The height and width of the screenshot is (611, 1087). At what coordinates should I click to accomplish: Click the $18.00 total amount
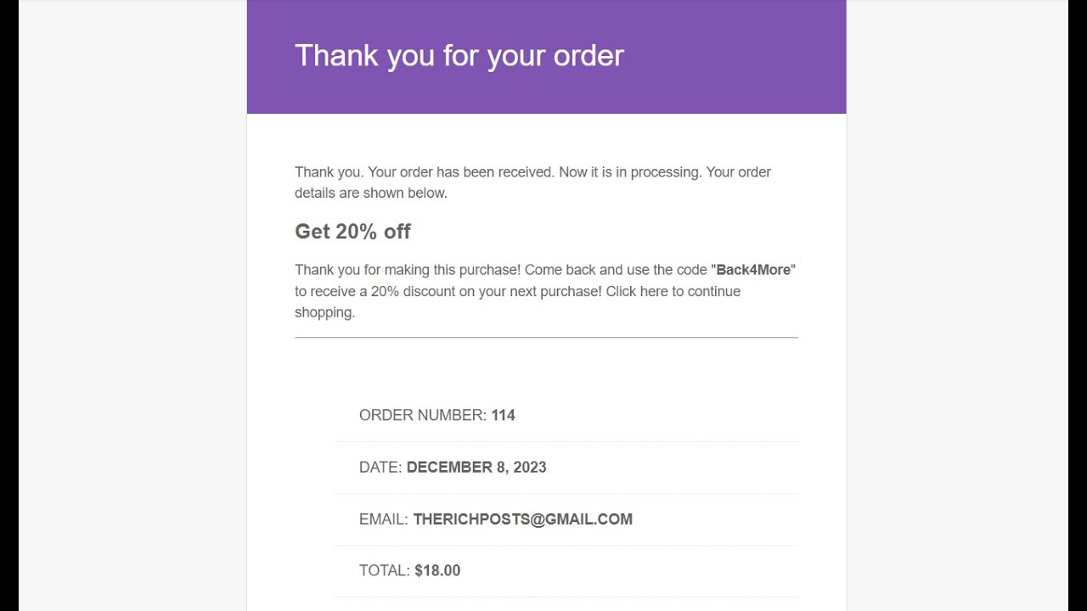(437, 570)
